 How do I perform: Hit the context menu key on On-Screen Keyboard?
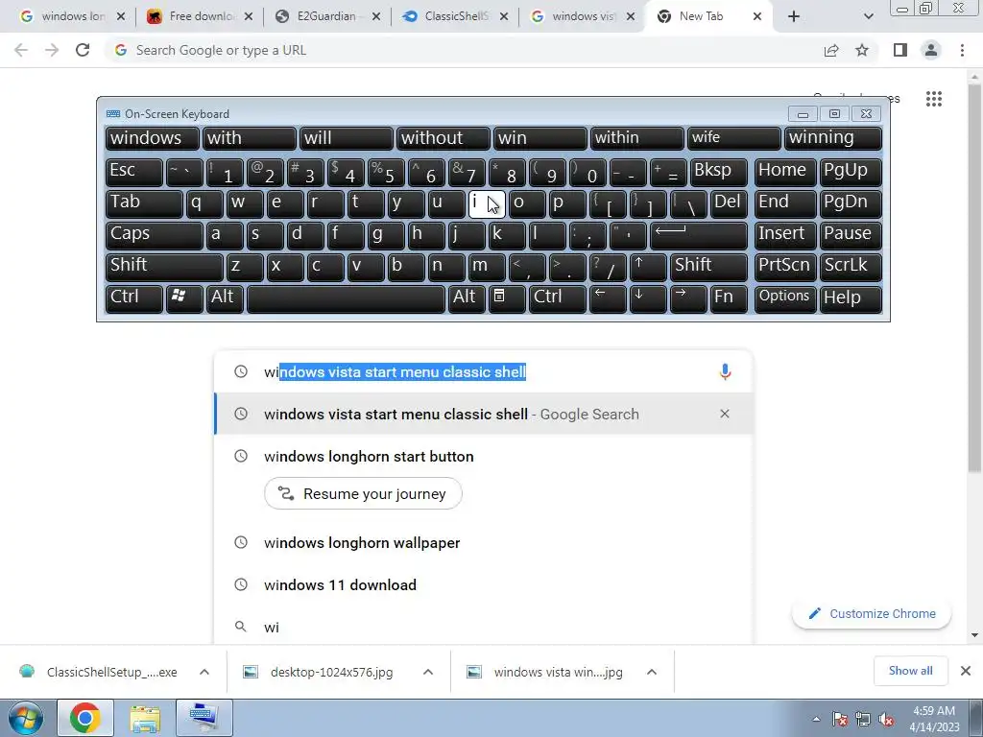[507, 297]
